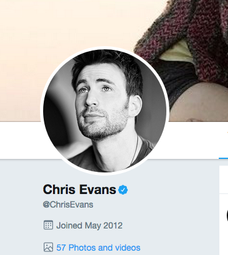
Task: Click the white profile navigation bar
Action: coord(20,140)
